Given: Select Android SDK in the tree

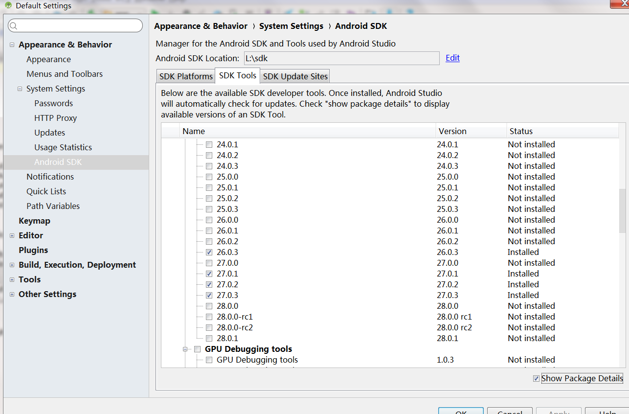Looking at the screenshot, I should coord(58,162).
